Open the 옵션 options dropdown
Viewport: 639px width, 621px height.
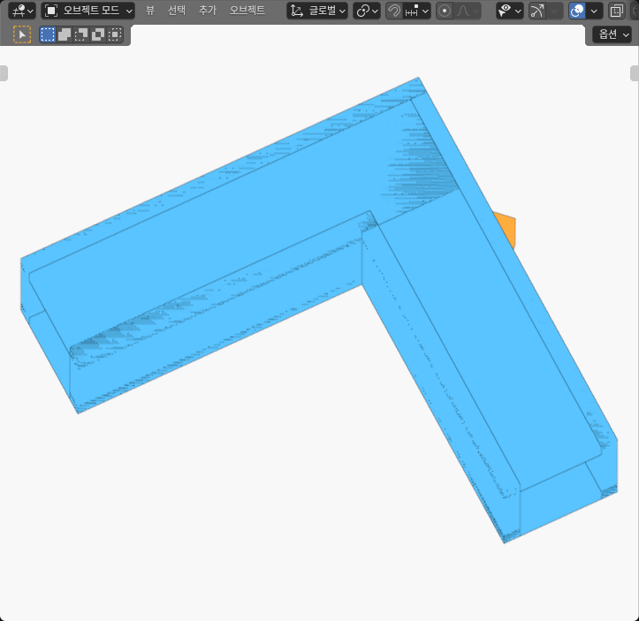click(612, 34)
